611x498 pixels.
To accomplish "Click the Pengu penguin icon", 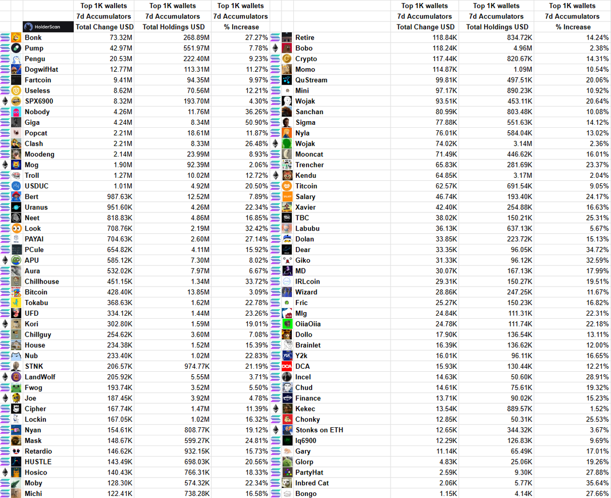I will point(17,59).
